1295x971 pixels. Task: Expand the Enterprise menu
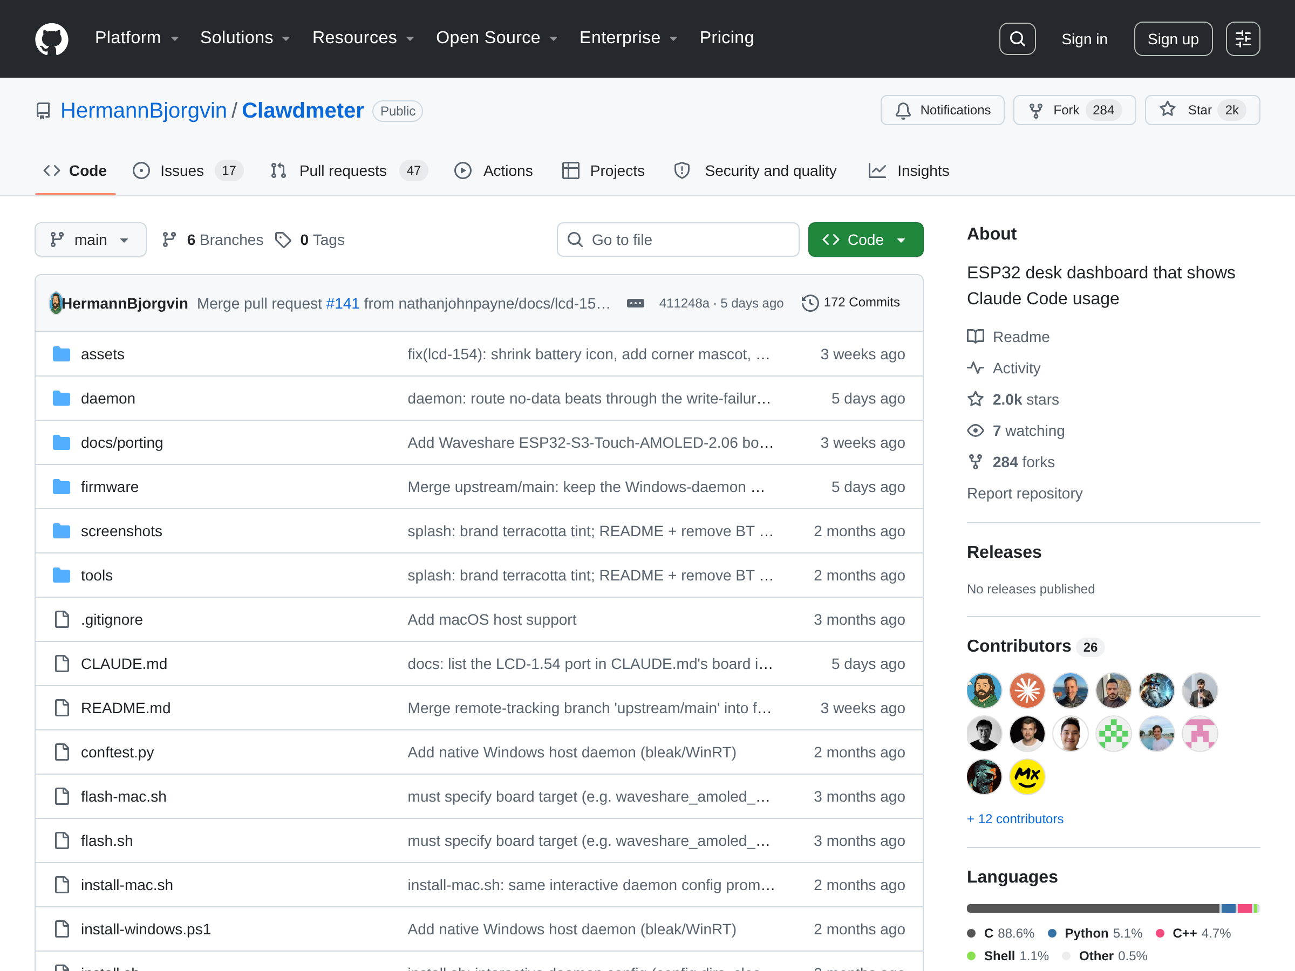pos(628,38)
